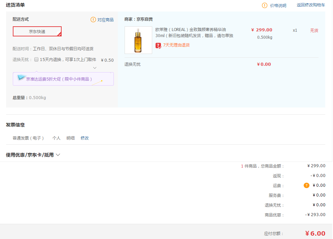Click the 配送时间 delivery time text
The height and width of the screenshot is (239, 333).
tap(53, 49)
